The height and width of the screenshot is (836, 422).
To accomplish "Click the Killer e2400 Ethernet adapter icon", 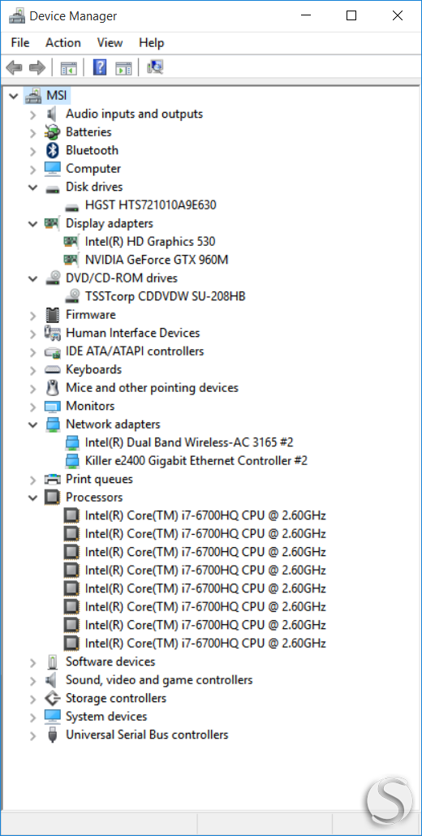I will 71,460.
